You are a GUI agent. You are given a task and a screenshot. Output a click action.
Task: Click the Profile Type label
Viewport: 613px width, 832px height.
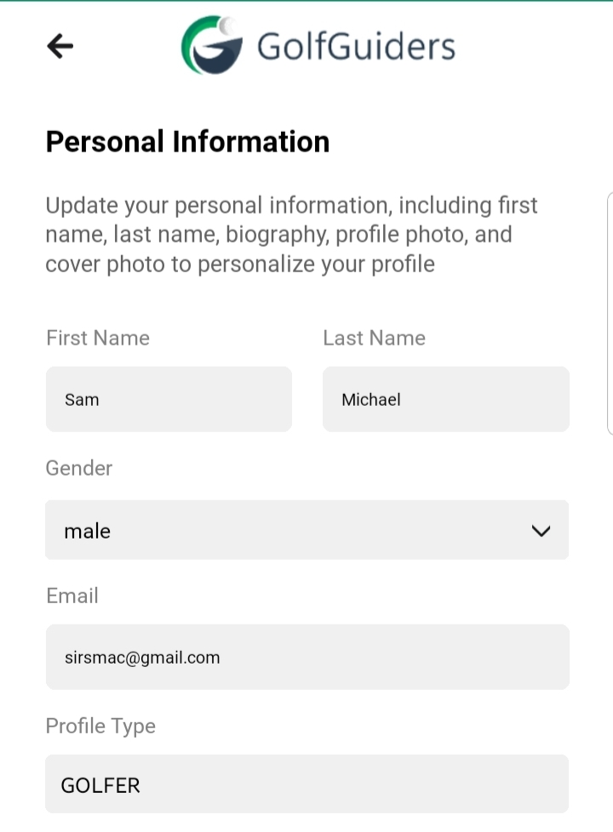[100, 726]
